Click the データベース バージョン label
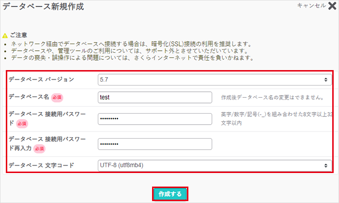Screen dimensions: 339x203 41,80
